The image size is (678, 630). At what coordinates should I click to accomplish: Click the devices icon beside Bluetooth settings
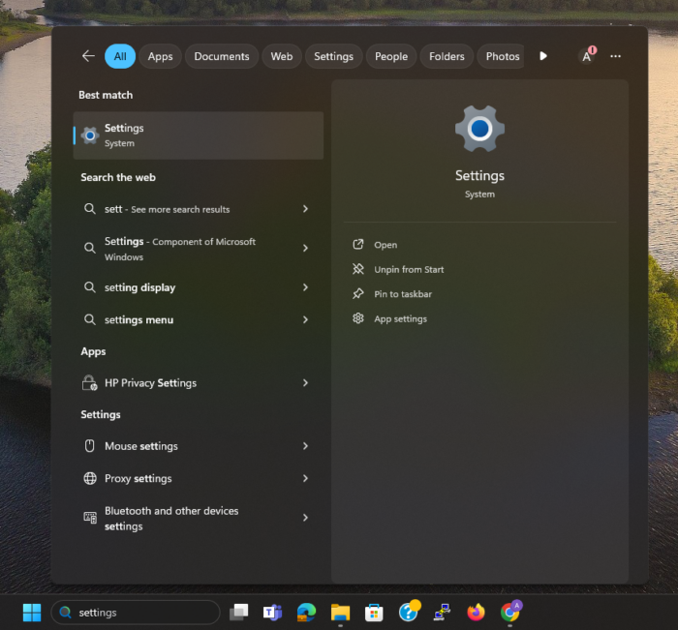click(90, 518)
